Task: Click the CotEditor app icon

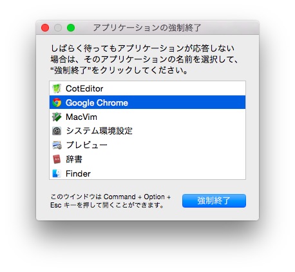Action: click(x=57, y=88)
